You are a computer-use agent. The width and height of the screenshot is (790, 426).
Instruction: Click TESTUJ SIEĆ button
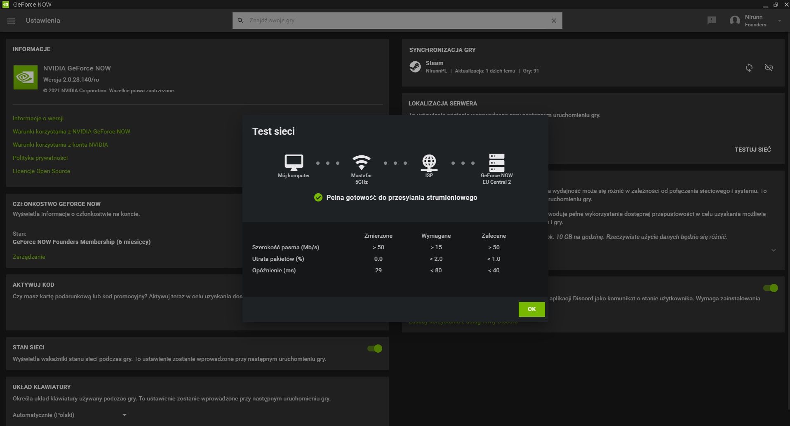(x=752, y=150)
